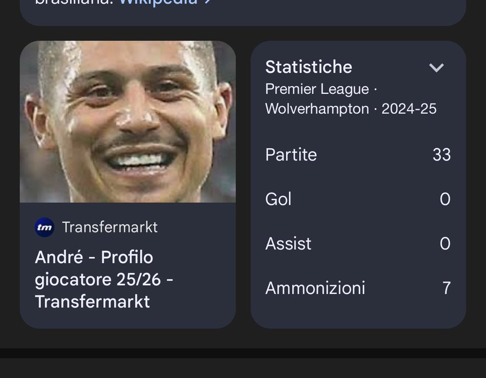Tap the Gol value 0

click(445, 199)
